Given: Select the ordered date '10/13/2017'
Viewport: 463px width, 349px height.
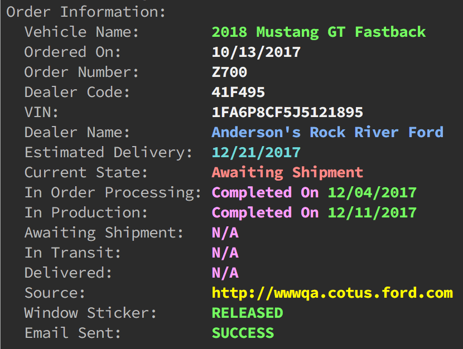Looking at the screenshot, I should 256,52.
